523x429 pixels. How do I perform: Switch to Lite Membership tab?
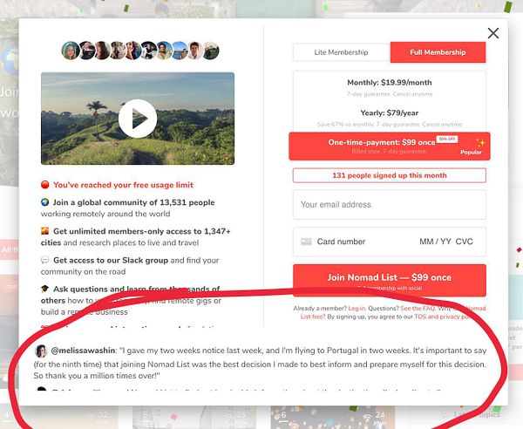coord(341,52)
